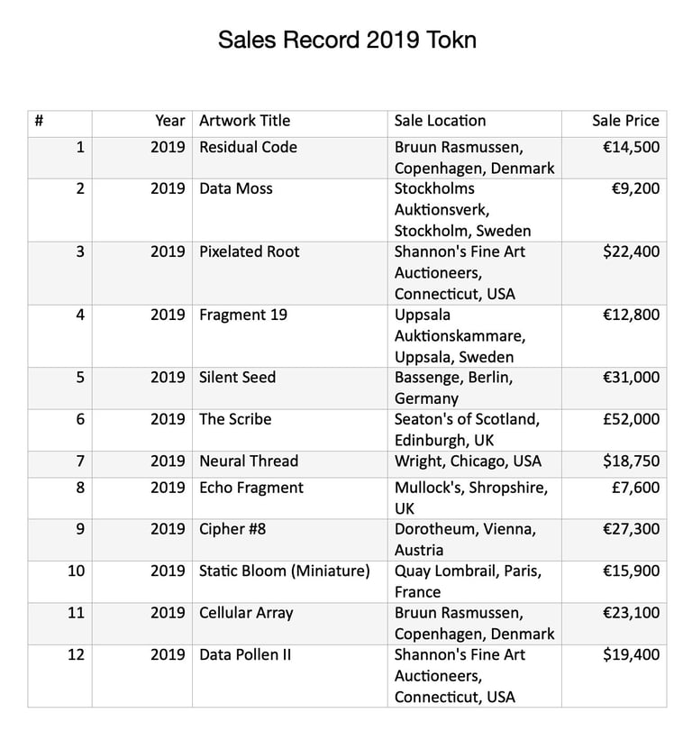Click the "Sale Location" column header
The height and width of the screenshot is (740, 692).
click(440, 121)
